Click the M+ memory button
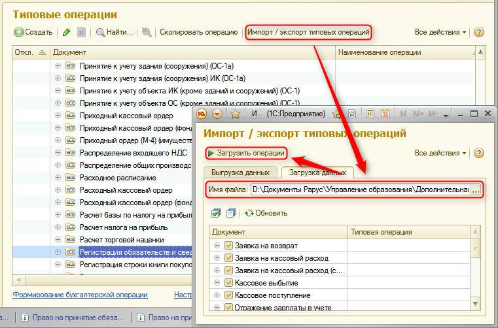498x328 pixels. click(419, 114)
